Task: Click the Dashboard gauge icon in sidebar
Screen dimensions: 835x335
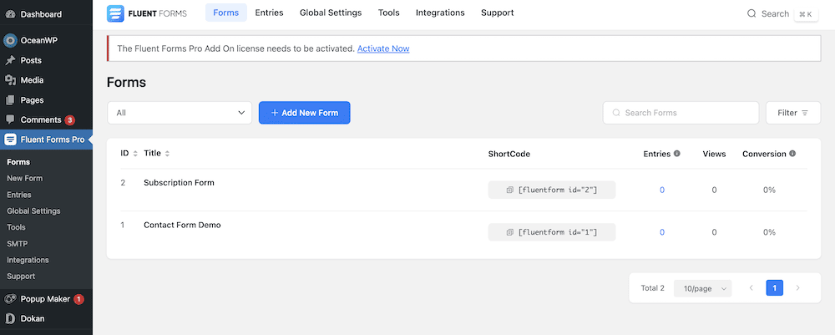Action: (10, 14)
